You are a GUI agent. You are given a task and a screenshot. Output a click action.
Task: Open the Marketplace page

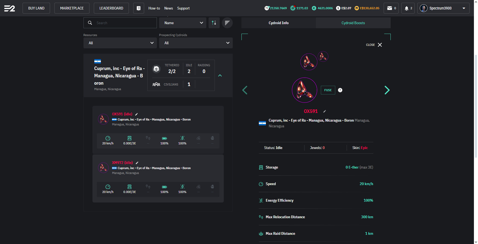72,8
